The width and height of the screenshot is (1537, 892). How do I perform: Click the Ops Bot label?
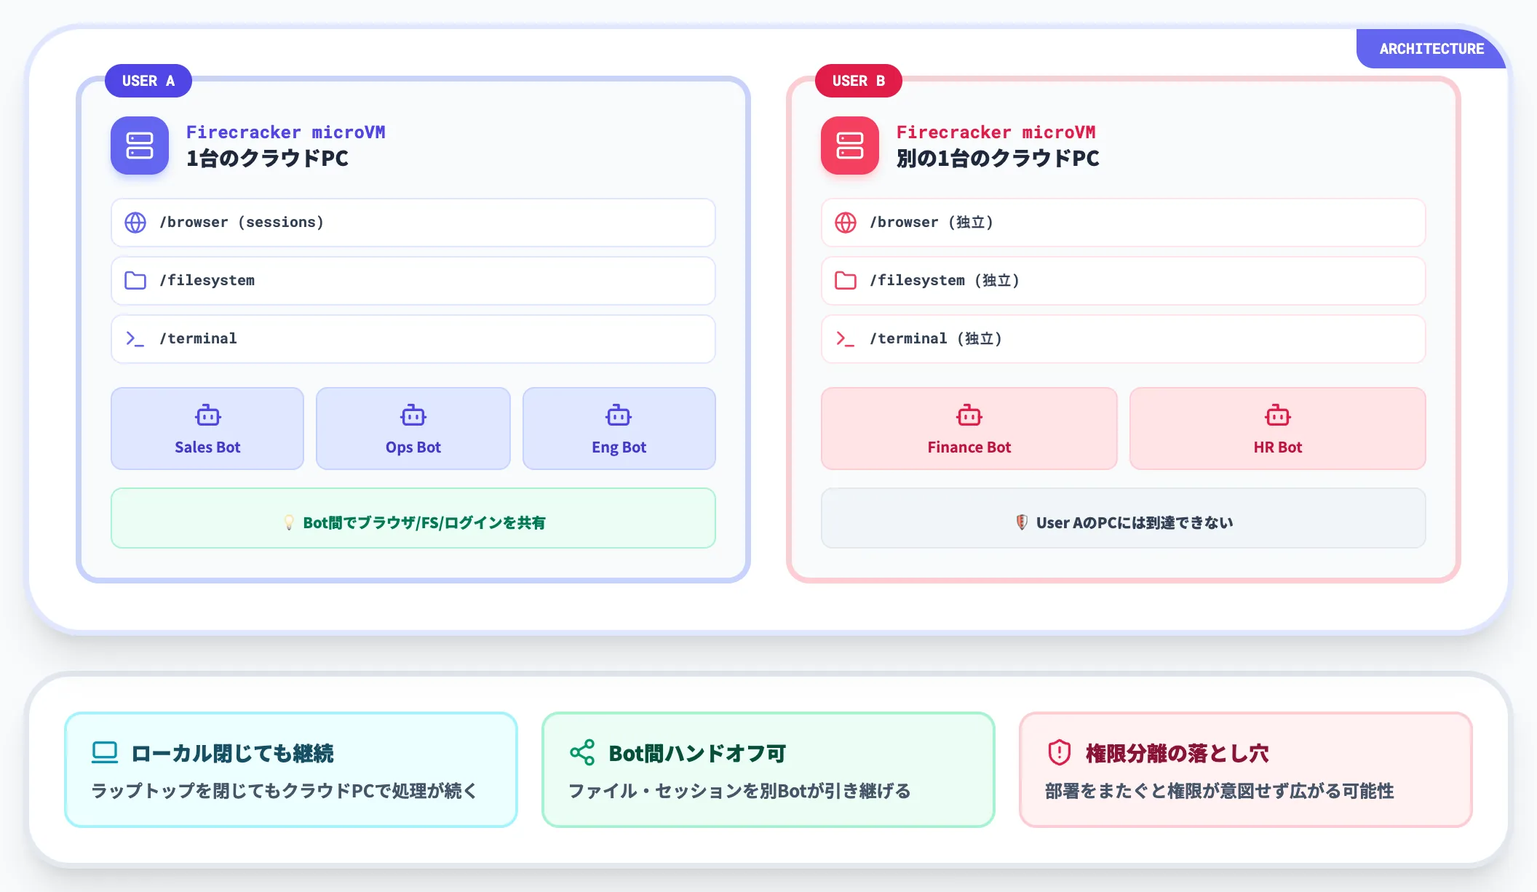413,447
